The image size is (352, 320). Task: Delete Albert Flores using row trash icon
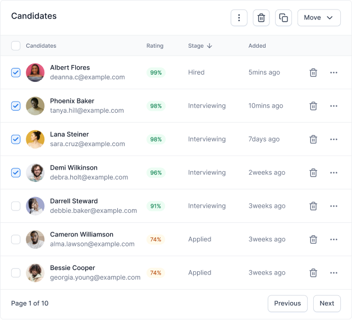[313, 72]
